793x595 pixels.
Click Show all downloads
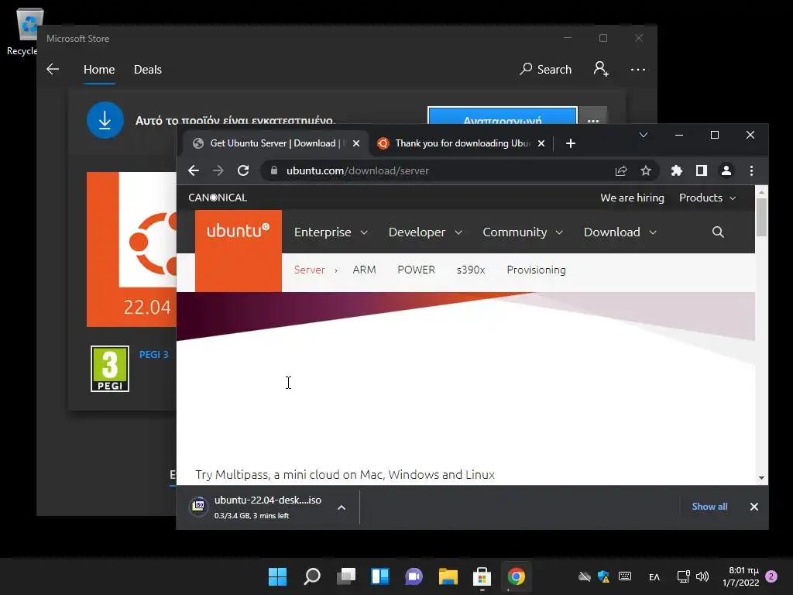pyautogui.click(x=709, y=507)
